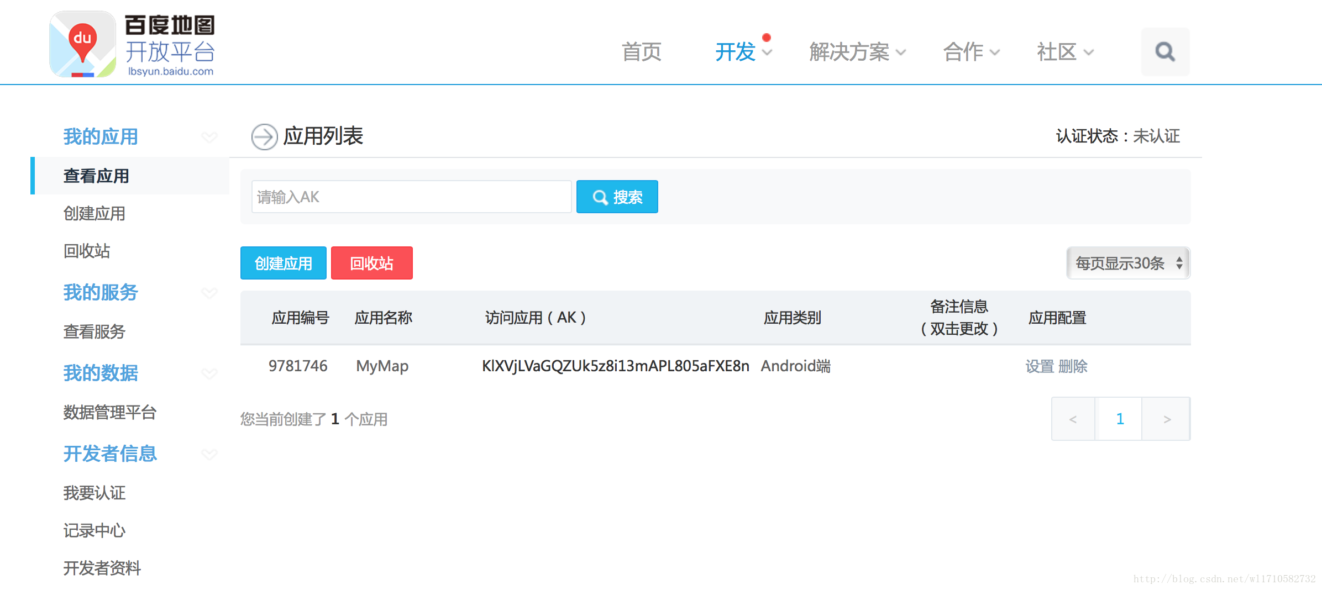Open 我要认证 in the sidebar
The height and width of the screenshot is (590, 1322).
click(x=95, y=493)
